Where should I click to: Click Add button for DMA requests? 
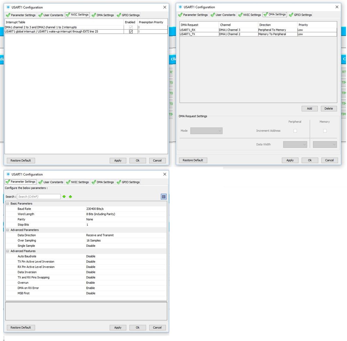click(x=309, y=108)
